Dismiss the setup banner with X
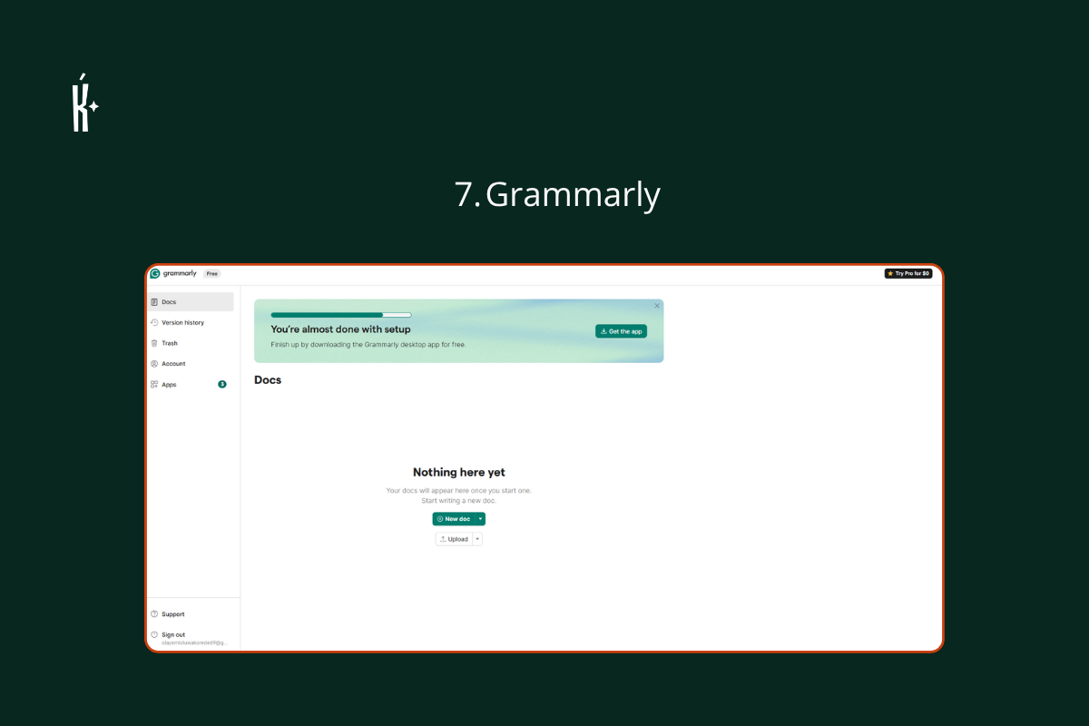This screenshot has height=726, width=1089. pos(657,306)
